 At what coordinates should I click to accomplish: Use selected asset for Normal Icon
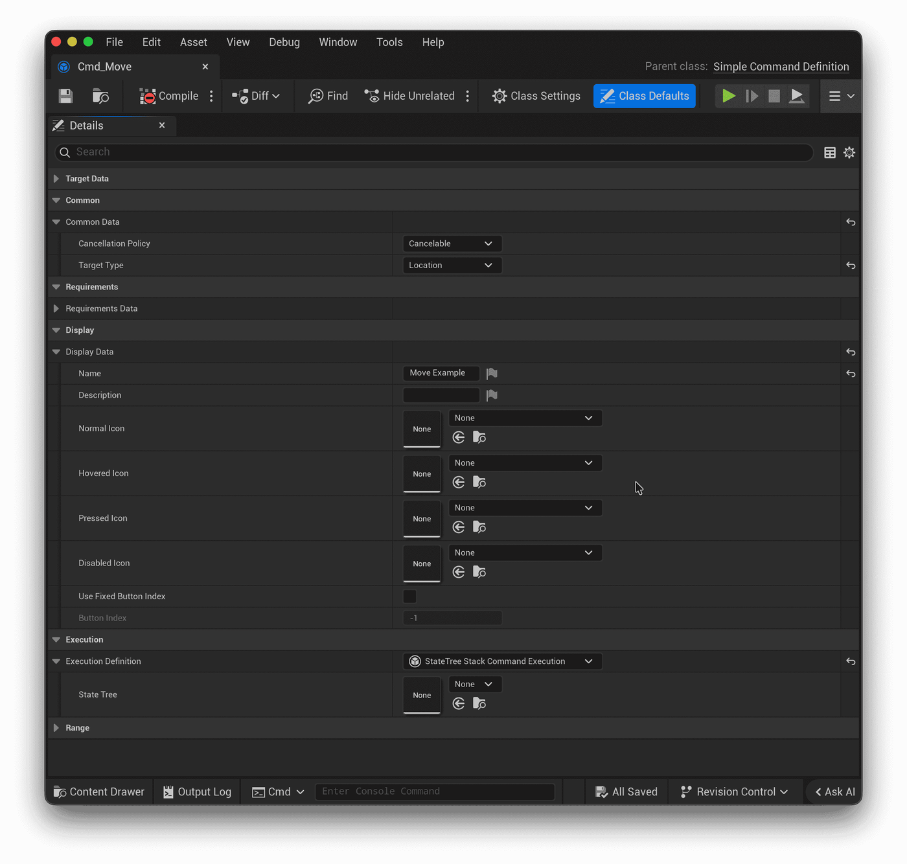coord(459,438)
